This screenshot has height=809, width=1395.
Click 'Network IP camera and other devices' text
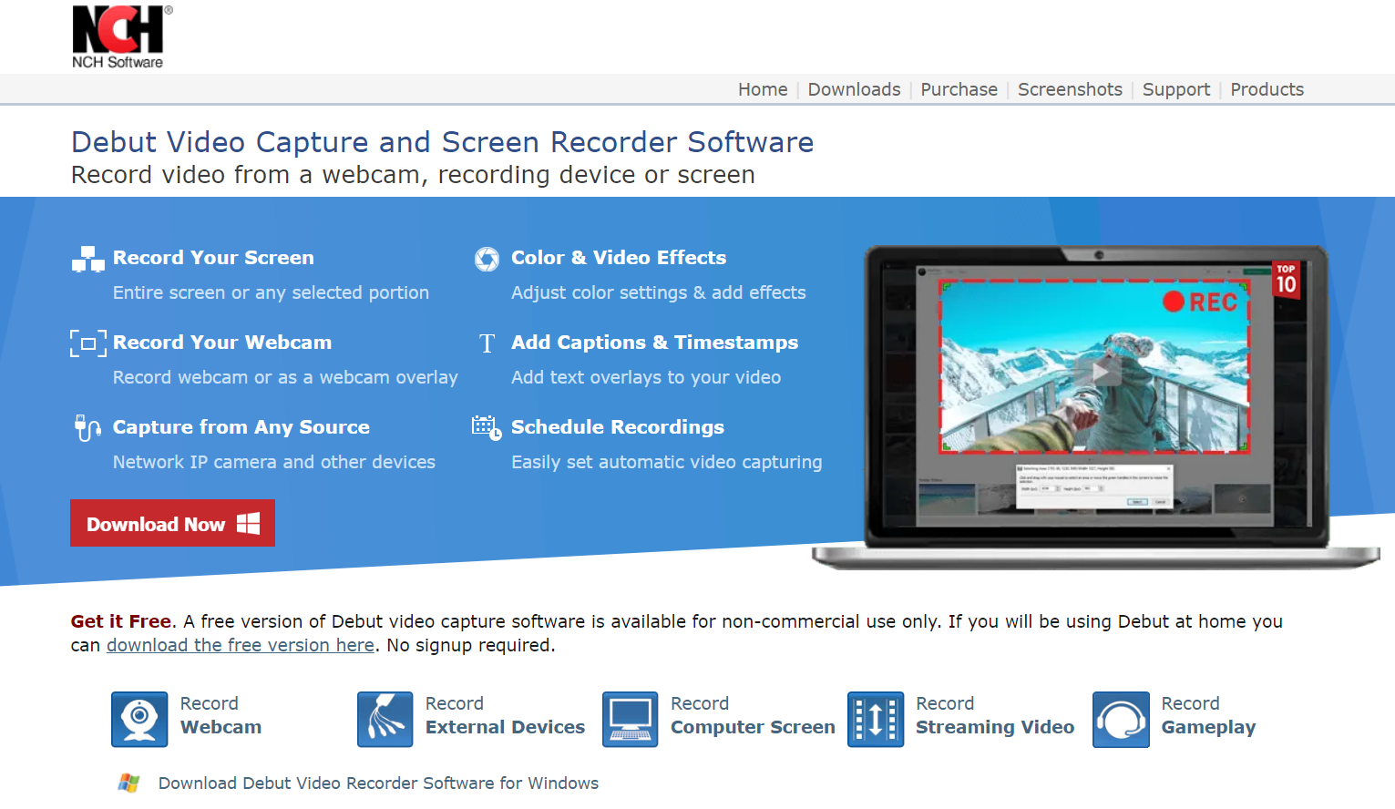click(x=274, y=462)
